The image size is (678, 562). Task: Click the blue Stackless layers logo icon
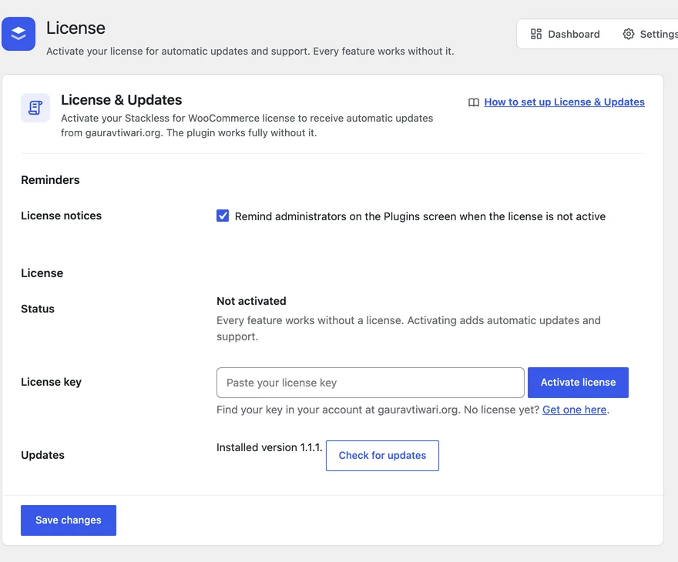pos(18,34)
